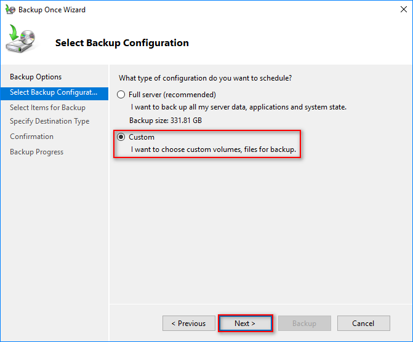Click the 'Select Backup Configuration' page heading
413x342 pixels.
click(122, 43)
